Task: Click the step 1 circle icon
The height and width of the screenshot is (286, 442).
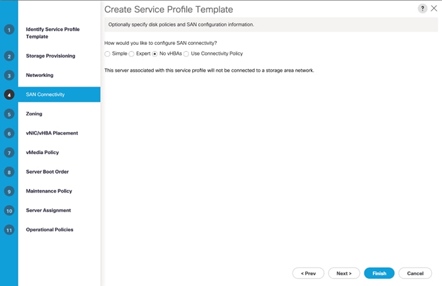Action: coord(9,30)
